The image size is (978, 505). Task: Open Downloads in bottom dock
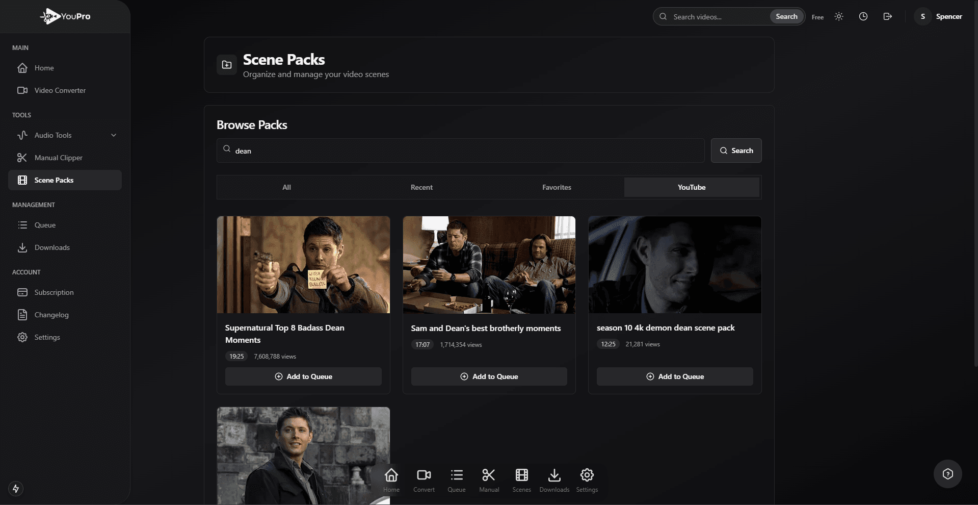click(x=554, y=480)
